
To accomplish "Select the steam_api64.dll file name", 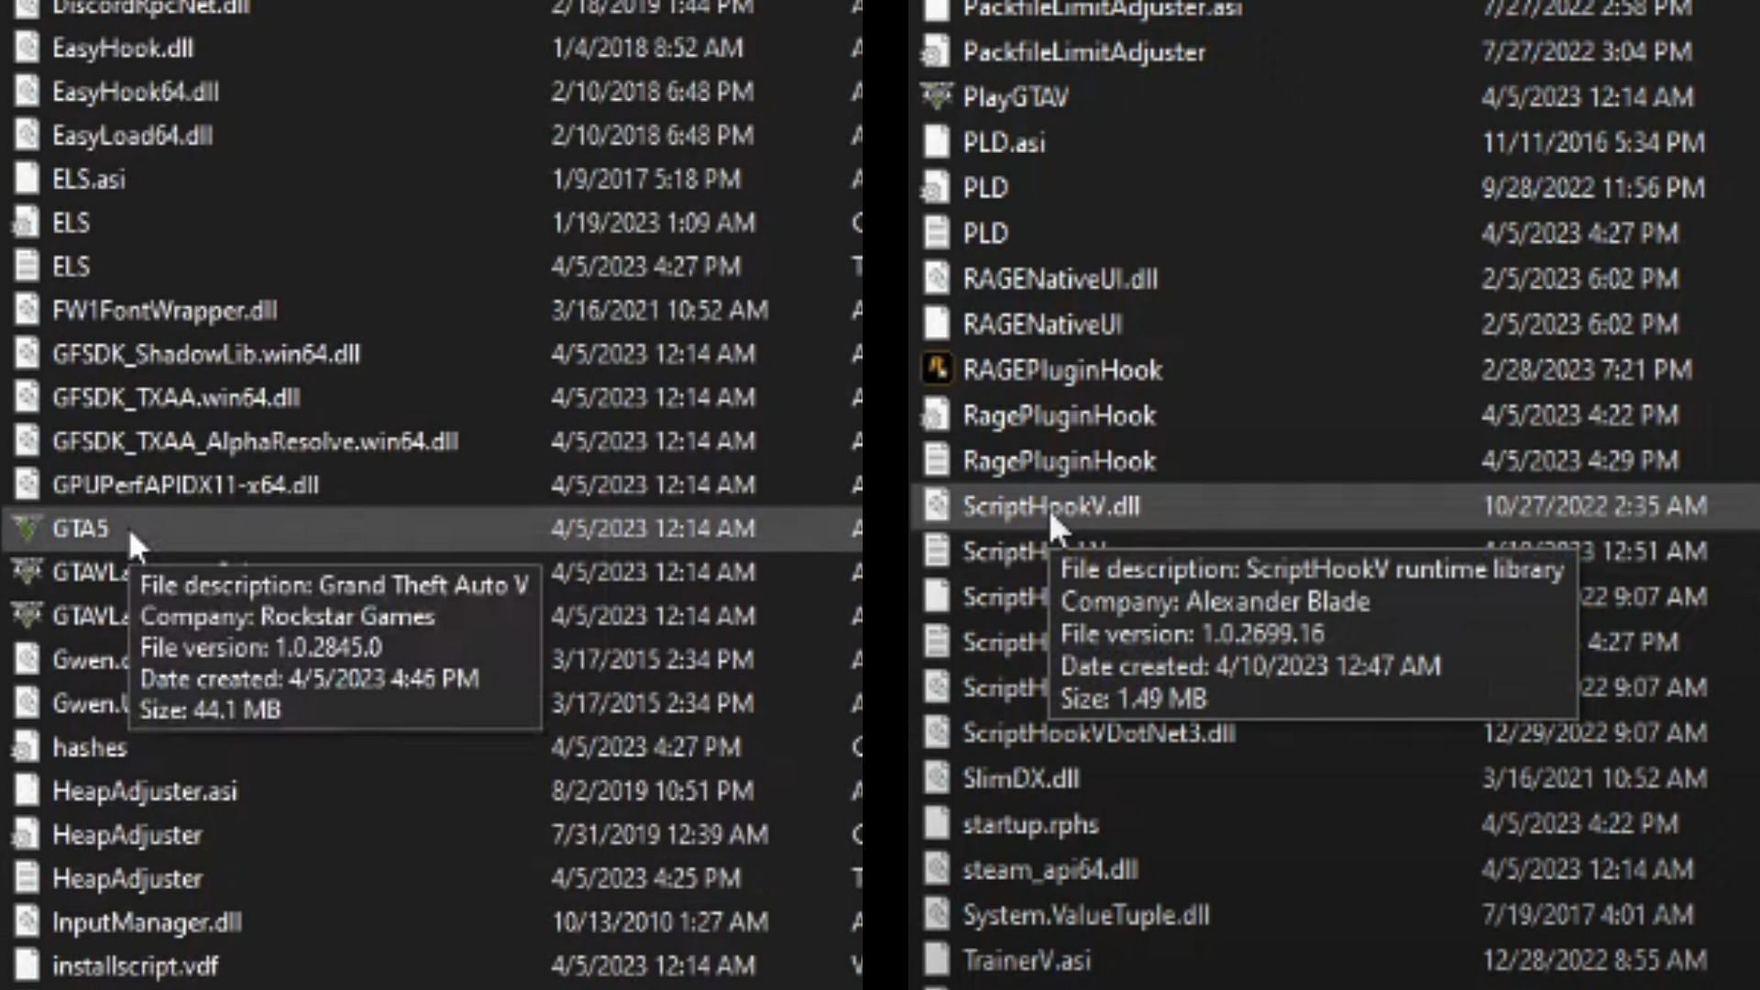I will (1050, 869).
